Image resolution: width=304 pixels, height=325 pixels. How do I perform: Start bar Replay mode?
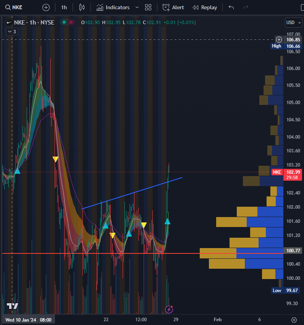click(205, 7)
